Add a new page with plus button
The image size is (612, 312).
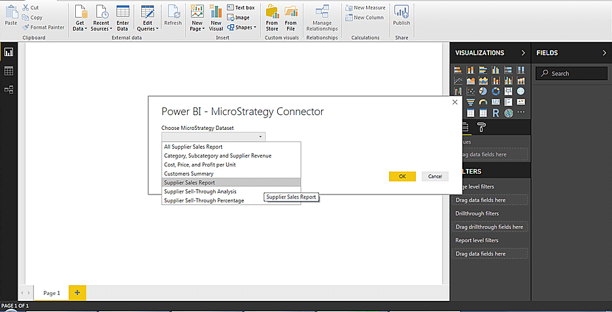(x=77, y=293)
